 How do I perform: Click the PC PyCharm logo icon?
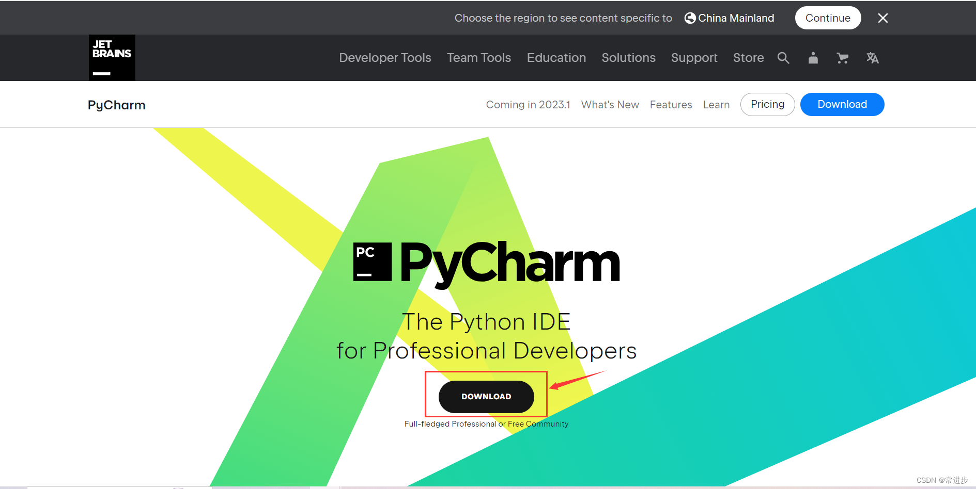373,262
